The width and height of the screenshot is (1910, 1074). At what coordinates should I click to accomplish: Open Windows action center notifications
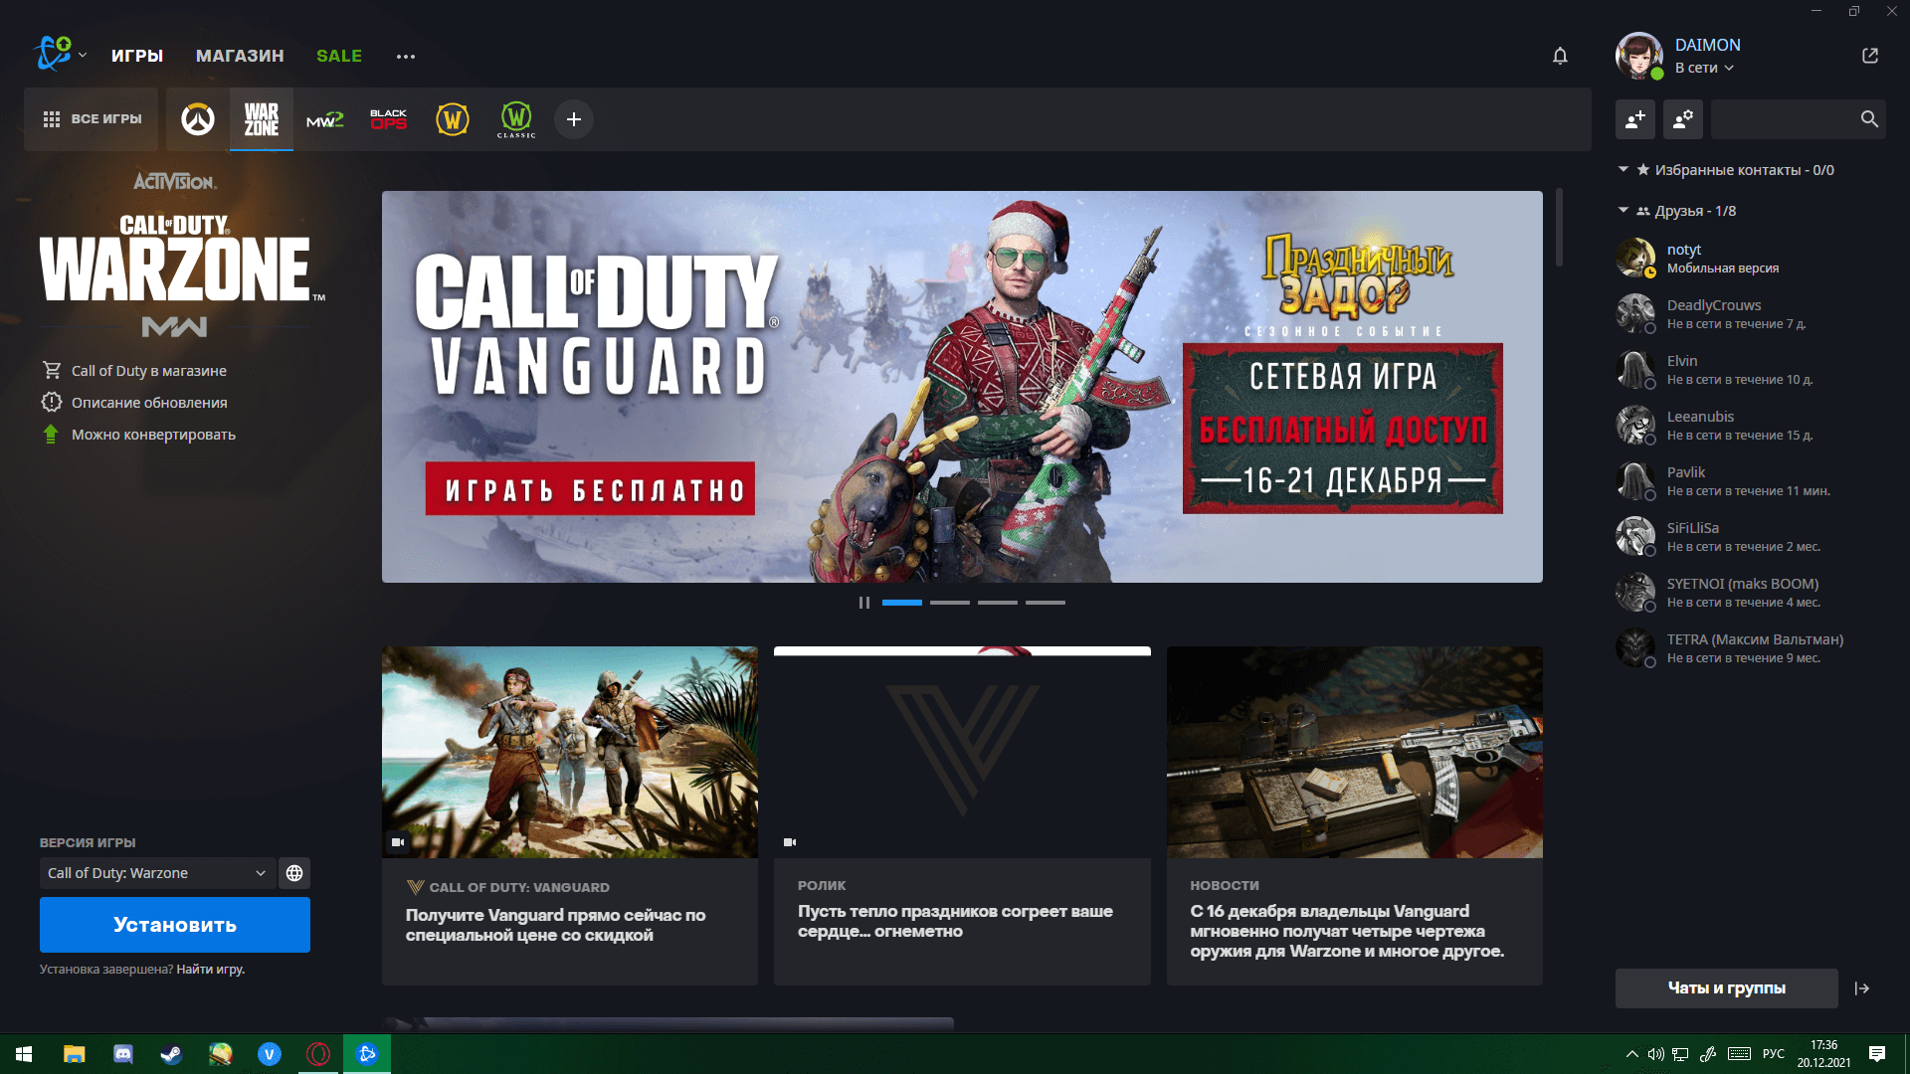[1877, 1054]
